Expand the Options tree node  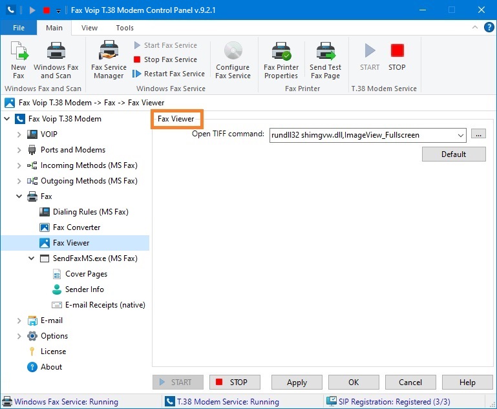pos(19,336)
